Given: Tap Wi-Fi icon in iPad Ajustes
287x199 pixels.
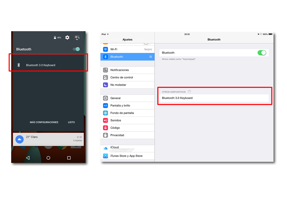Looking at the screenshot, I should coord(105,49).
